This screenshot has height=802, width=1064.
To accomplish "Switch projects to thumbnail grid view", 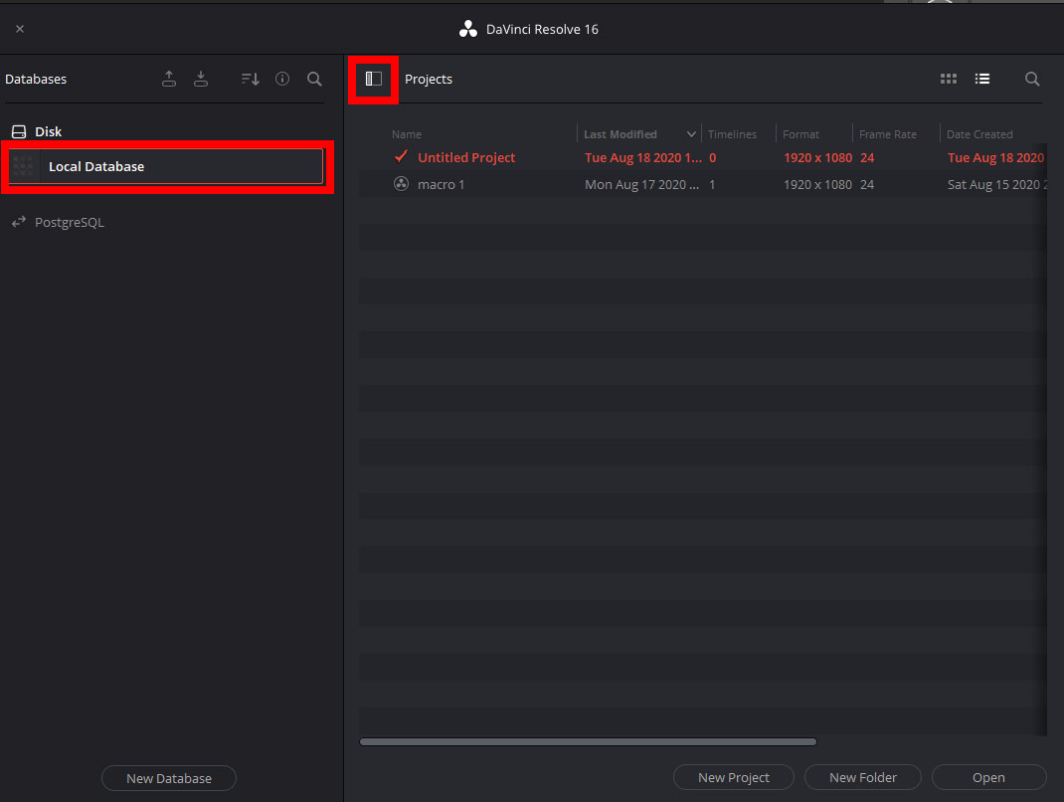I will click(948, 79).
